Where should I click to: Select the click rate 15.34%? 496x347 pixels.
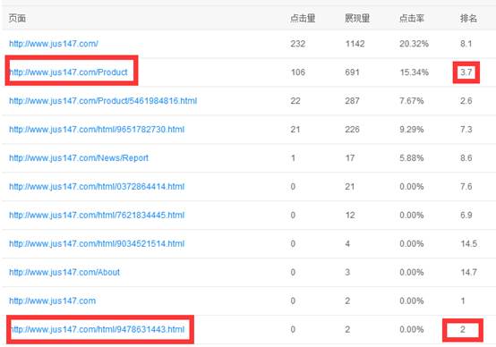tap(414, 72)
